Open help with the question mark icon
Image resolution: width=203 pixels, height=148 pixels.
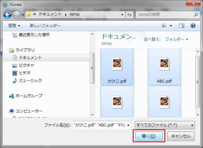(193, 25)
